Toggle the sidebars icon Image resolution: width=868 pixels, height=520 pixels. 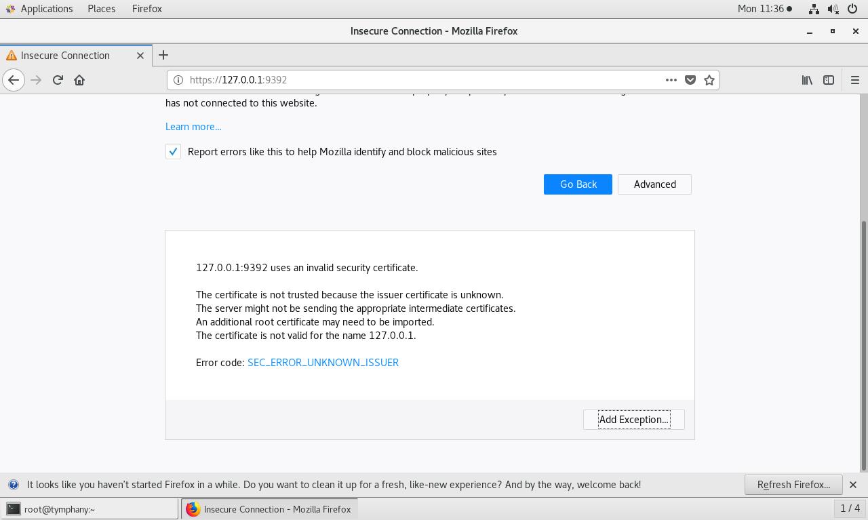pos(829,80)
